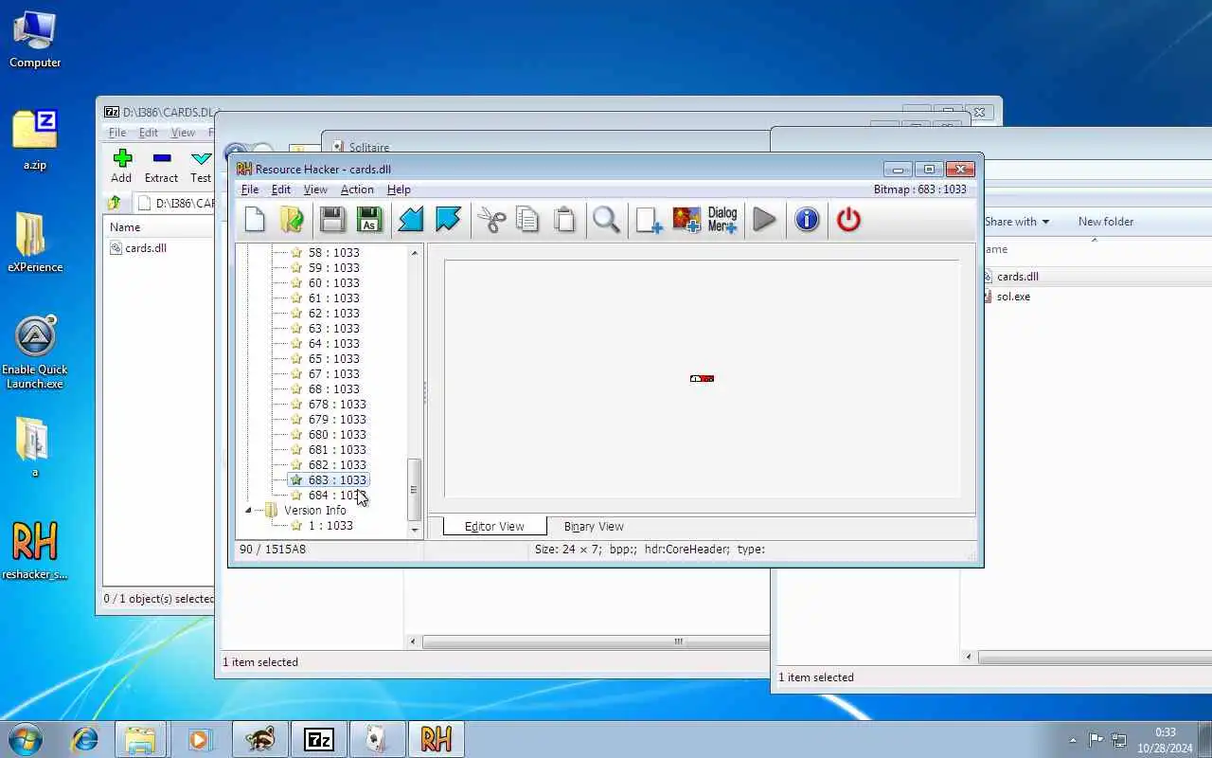Show hidden system tray icons arrow
1212x758 pixels.
pyautogui.click(x=1073, y=740)
